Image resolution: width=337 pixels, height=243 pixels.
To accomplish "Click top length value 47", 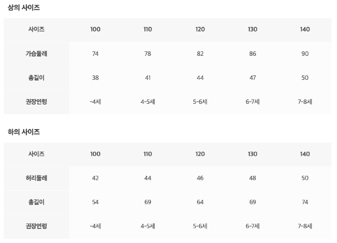I will (x=253, y=78).
